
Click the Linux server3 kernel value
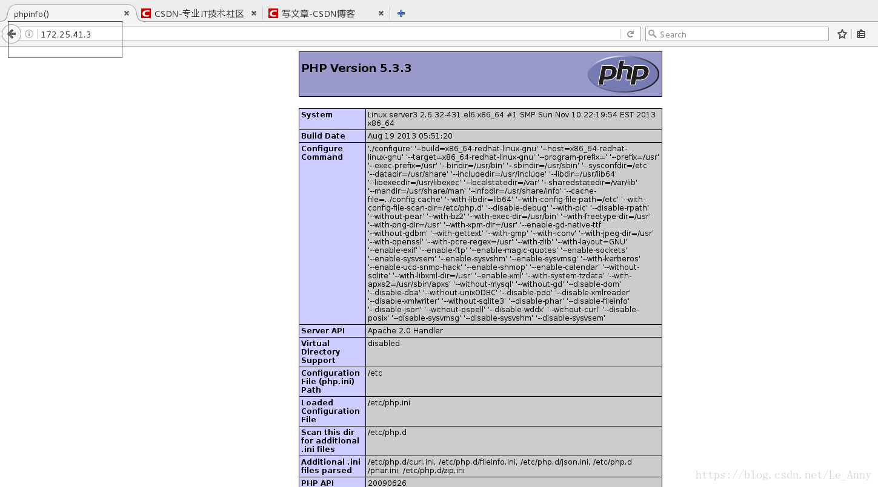point(511,119)
